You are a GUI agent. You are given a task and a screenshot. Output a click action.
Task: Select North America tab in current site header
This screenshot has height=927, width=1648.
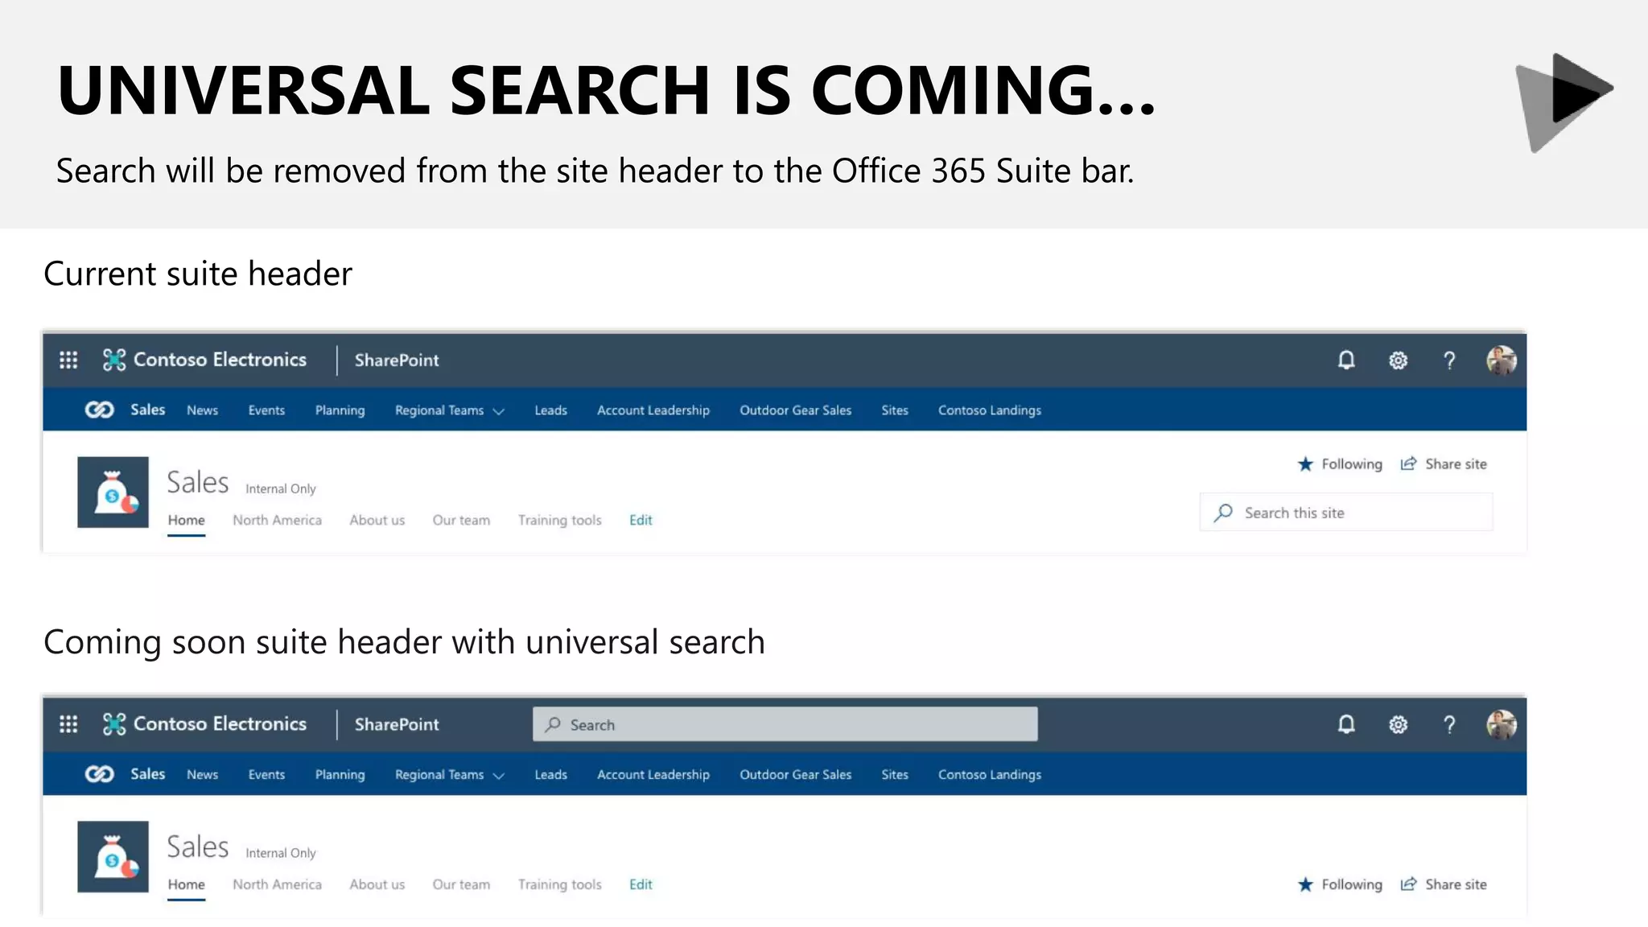pos(277,520)
